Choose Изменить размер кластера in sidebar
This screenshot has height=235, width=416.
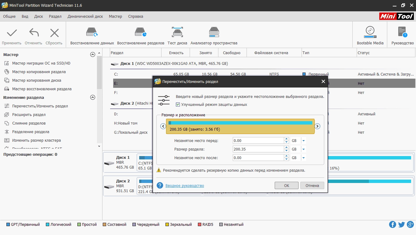(36, 140)
